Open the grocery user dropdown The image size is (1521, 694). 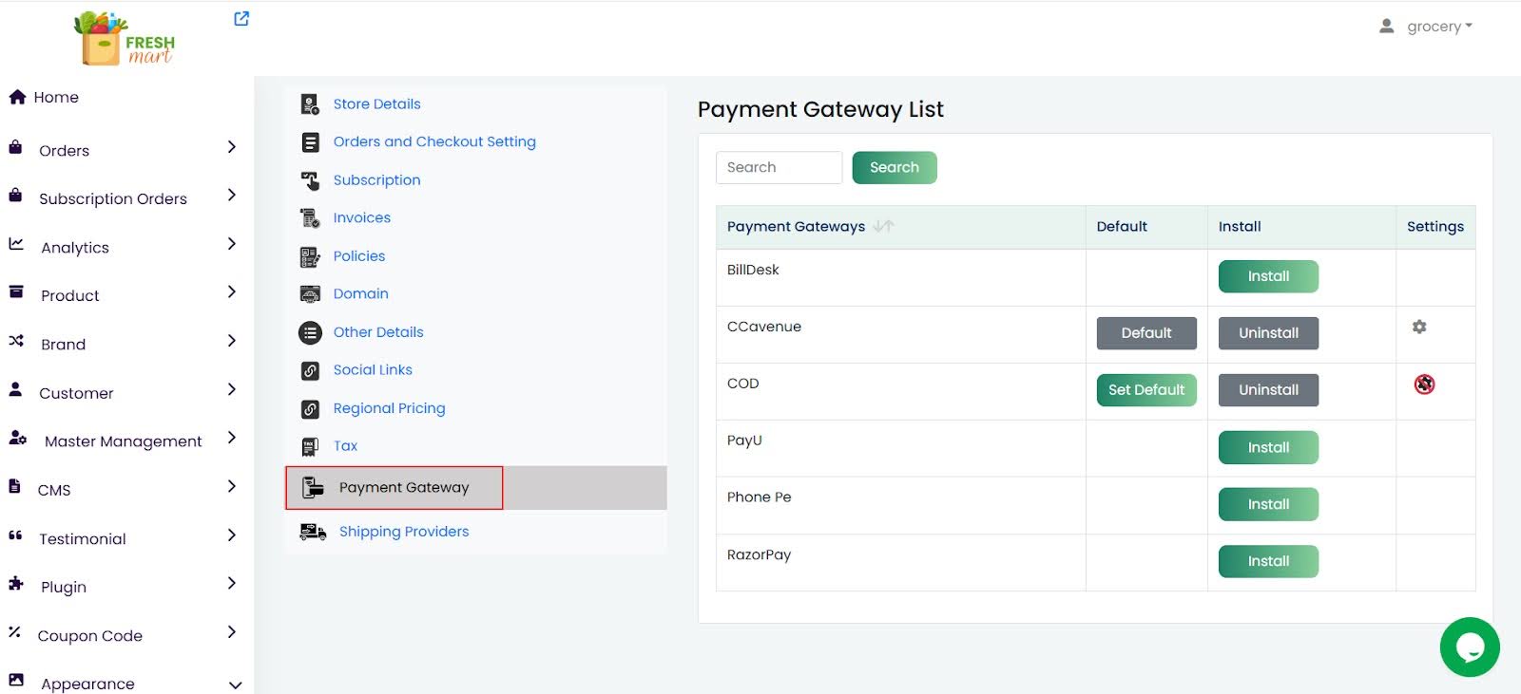[x=1426, y=27]
